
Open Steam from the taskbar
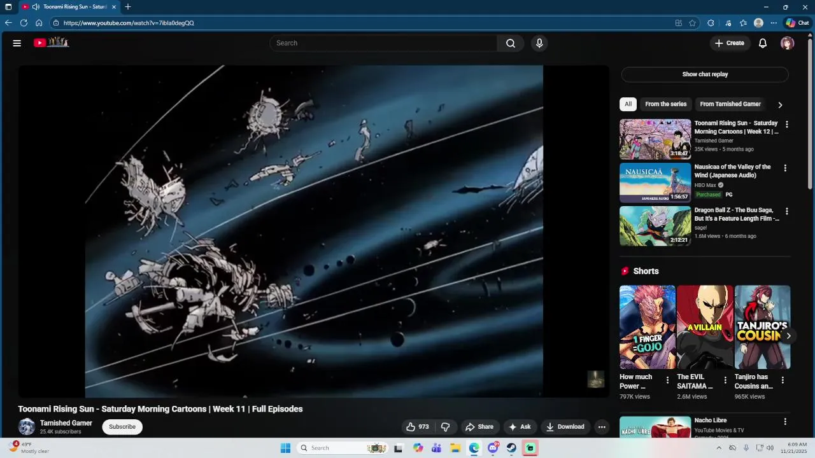(511, 448)
